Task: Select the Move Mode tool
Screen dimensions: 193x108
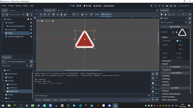Action: 41,14
